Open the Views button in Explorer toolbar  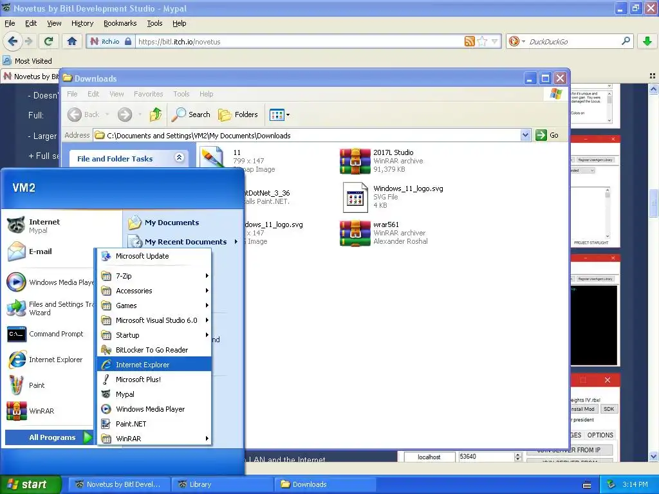pos(279,114)
